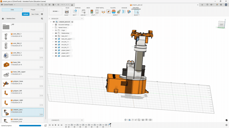Click the traffic light Utility icon
Image resolution: width=229 pixels, height=128 pixels.
click(92, 12)
